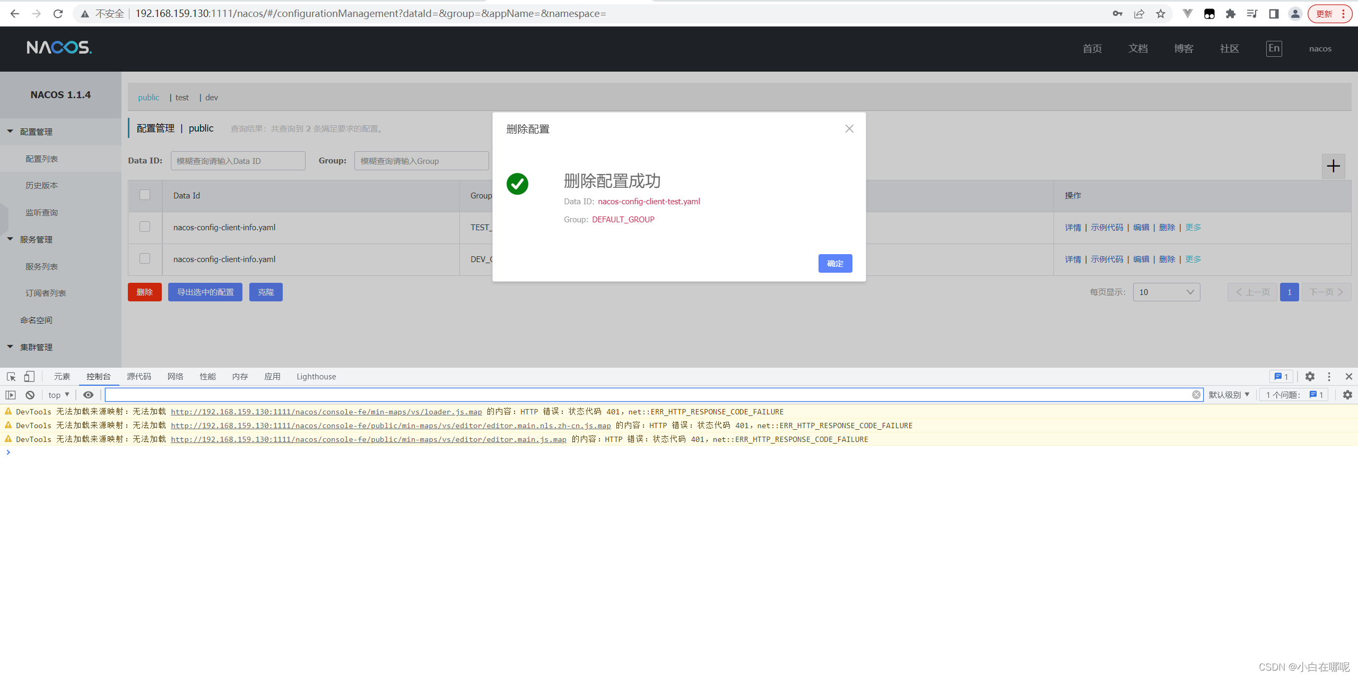The height and width of the screenshot is (677, 1358).
Task: Toggle device toolbar icon in DevTools
Action: tap(29, 377)
